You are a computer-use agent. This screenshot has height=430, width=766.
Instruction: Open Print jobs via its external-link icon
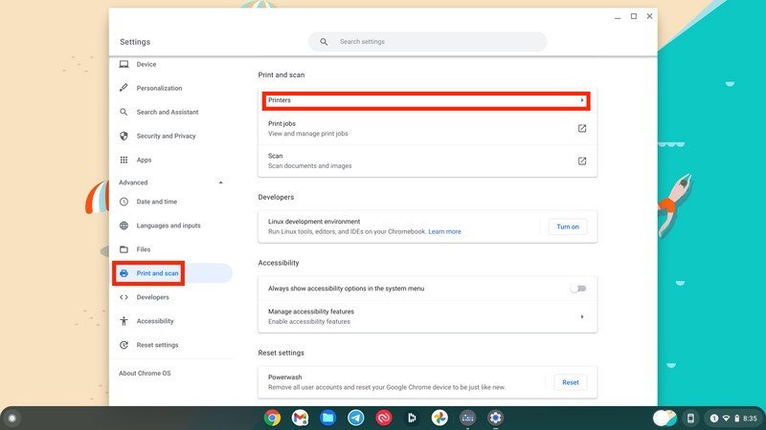point(582,128)
